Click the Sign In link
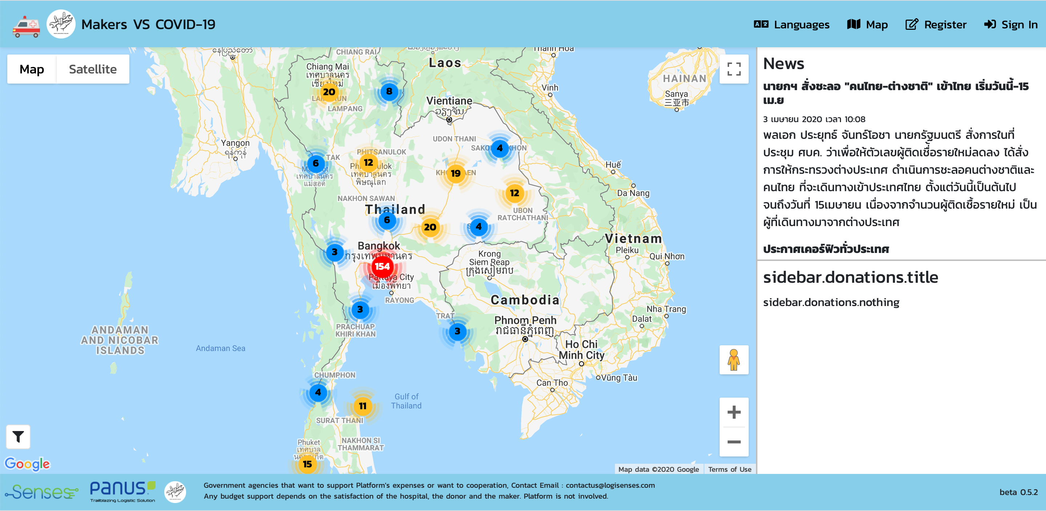 pos(1011,25)
